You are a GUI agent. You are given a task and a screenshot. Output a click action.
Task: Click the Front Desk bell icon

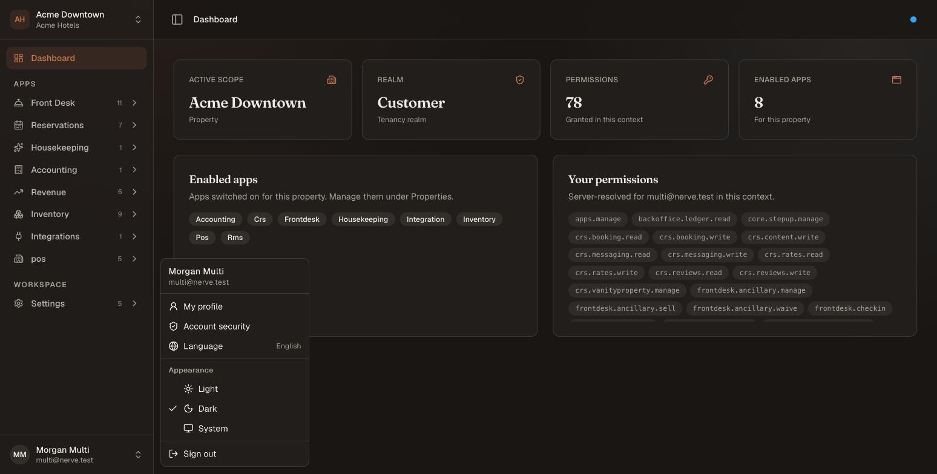pyautogui.click(x=19, y=103)
